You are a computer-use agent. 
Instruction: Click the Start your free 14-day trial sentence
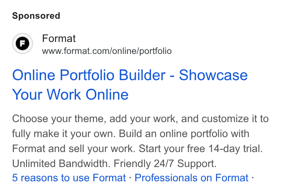201,149
